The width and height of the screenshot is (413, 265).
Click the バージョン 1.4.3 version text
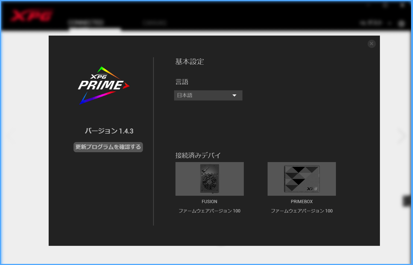click(x=109, y=131)
